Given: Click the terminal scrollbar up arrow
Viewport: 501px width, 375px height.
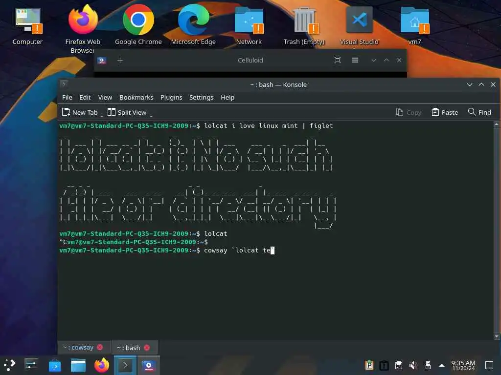Looking at the screenshot, I should click(x=497, y=125).
